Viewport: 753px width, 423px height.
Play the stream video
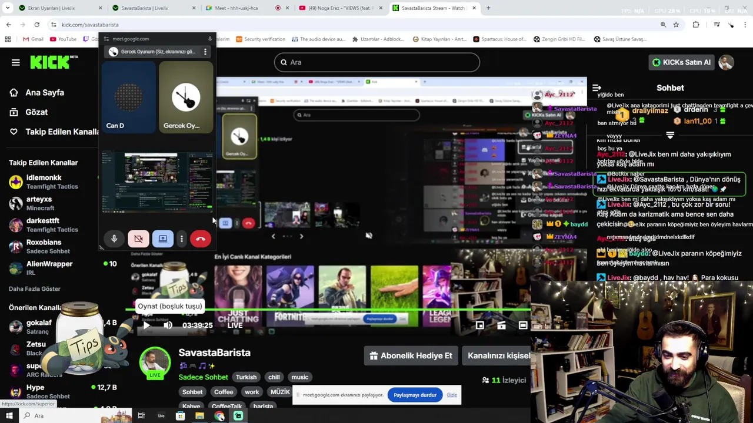tap(146, 325)
